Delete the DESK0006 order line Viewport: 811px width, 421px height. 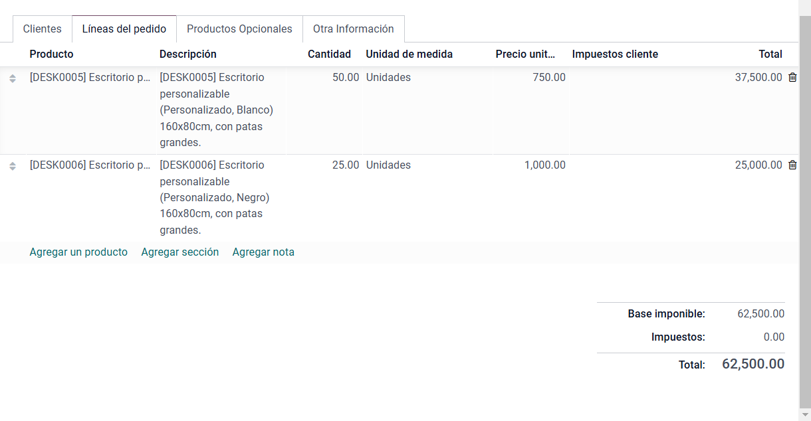point(792,165)
